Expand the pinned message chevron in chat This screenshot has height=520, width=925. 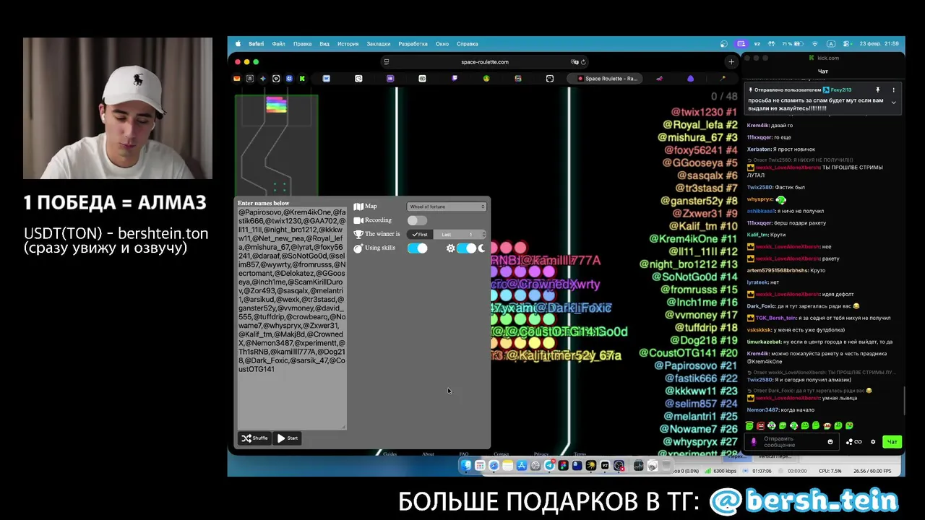(x=893, y=103)
